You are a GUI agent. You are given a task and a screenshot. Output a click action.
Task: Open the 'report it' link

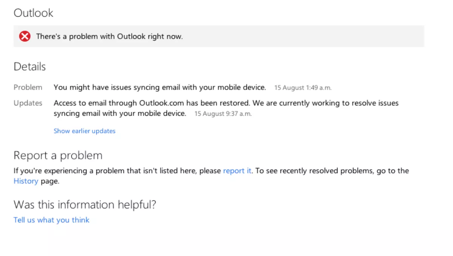coord(237,171)
